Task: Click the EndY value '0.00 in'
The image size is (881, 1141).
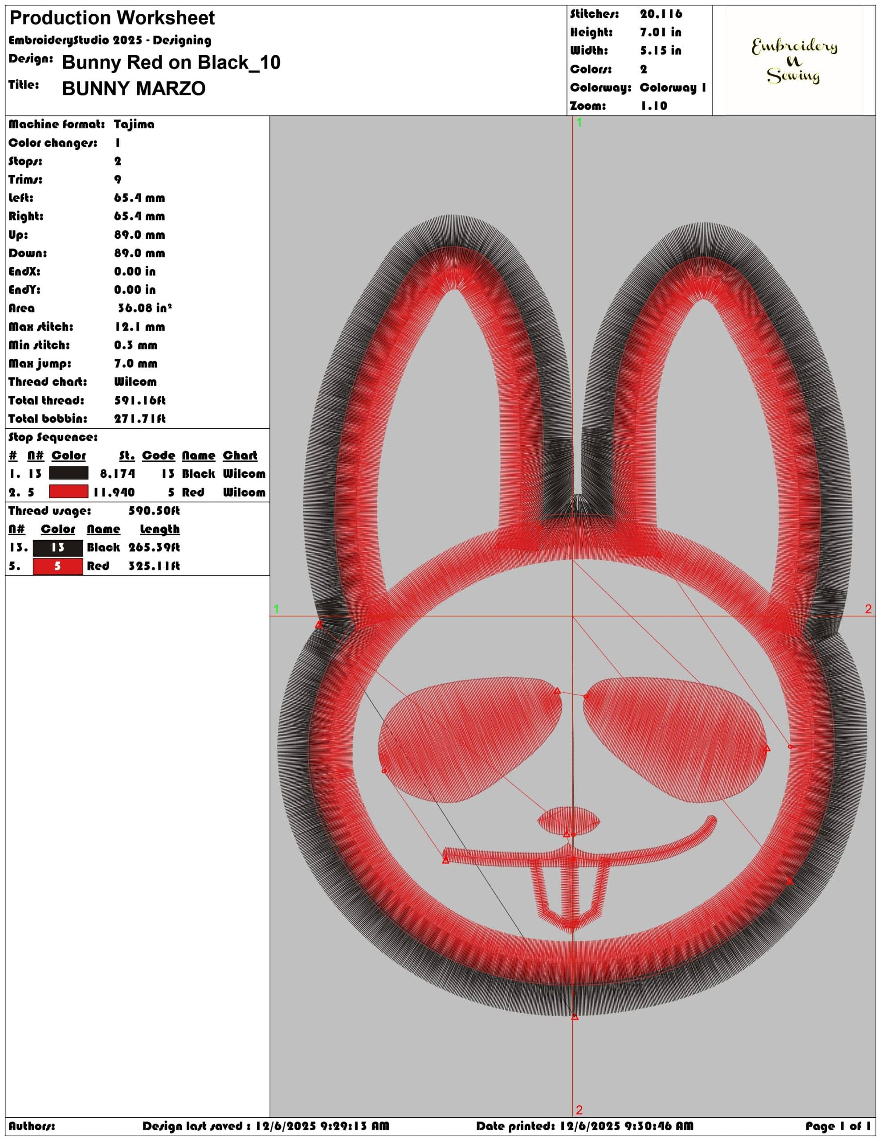Action: tap(135, 290)
